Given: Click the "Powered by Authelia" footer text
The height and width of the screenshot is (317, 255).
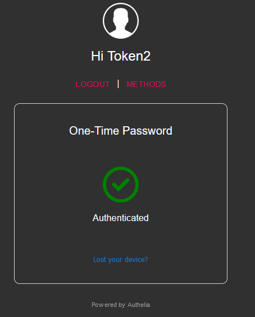Looking at the screenshot, I should point(121,305).
